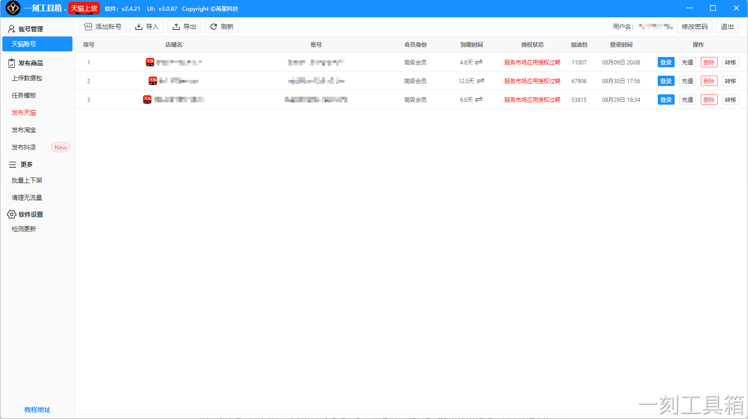This screenshot has height=419, width=748.
Task: Export accounts using 导出 button
Action: pyautogui.click(x=184, y=27)
